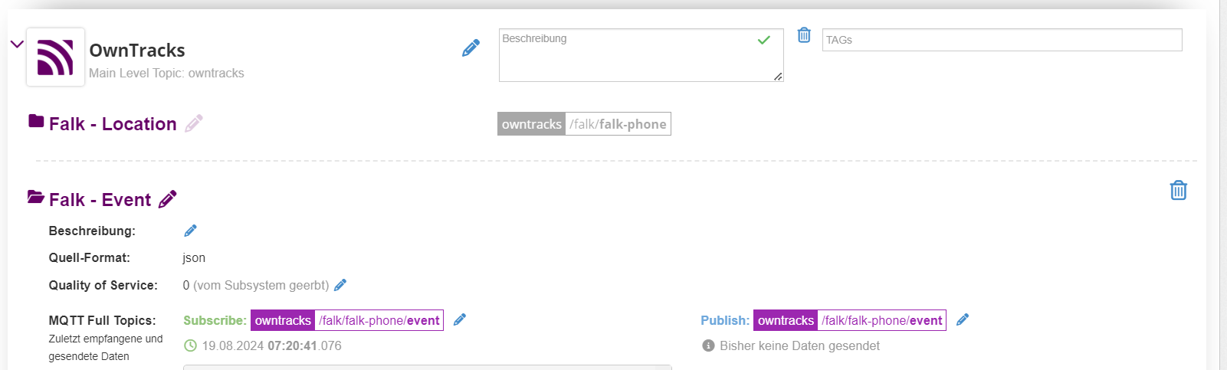Delete description via trash icon next to Beschreibung box
Screen dimensions: 1227x370
click(x=804, y=34)
